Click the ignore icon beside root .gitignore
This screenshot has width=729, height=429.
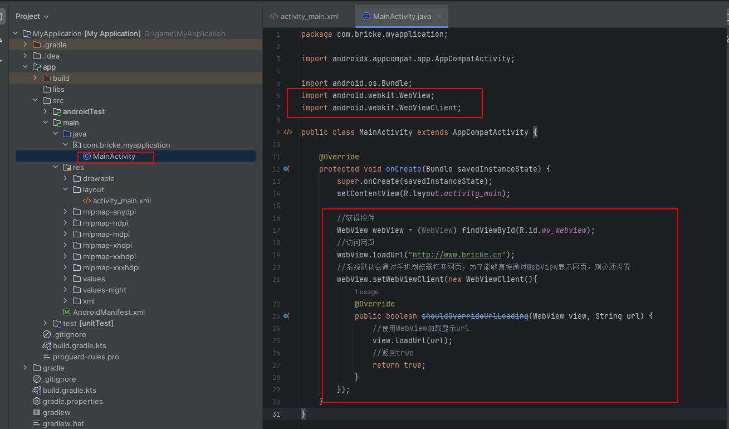point(37,379)
